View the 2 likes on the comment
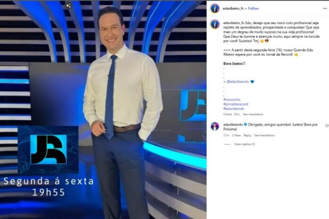 (236, 135)
